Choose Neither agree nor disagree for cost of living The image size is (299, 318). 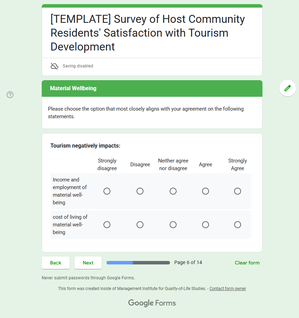[173, 225]
